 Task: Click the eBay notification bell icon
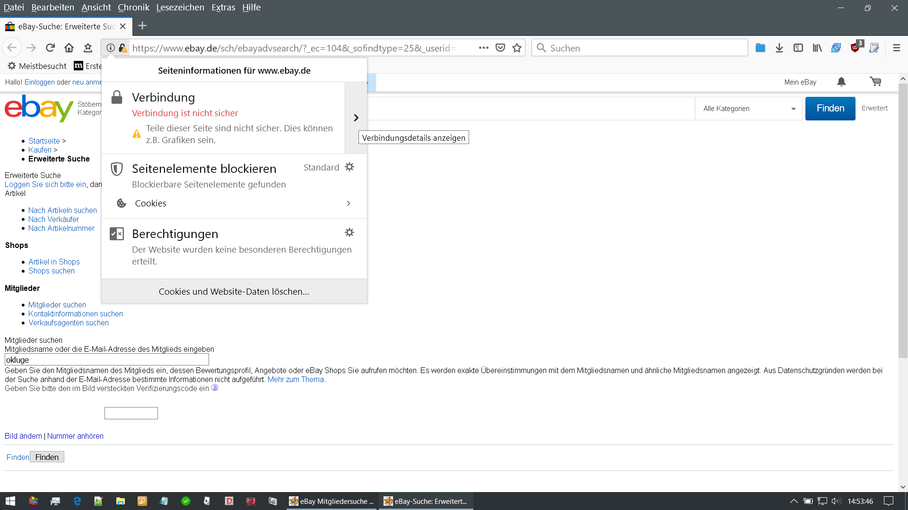click(841, 82)
